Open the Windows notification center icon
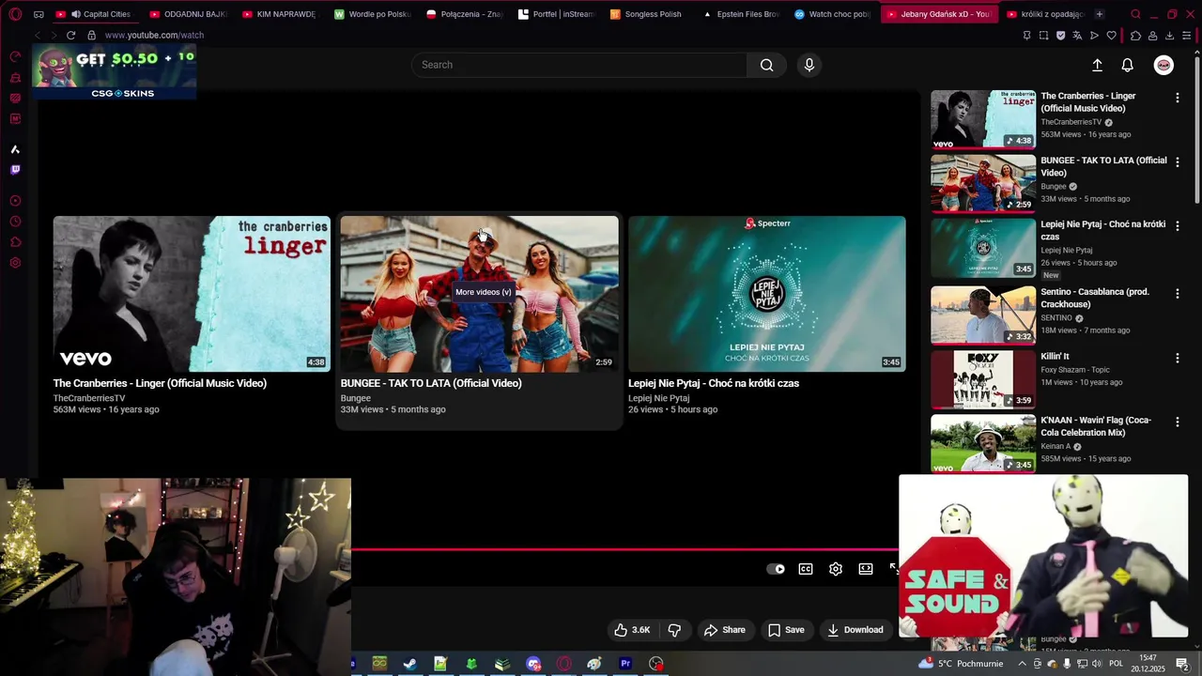The image size is (1202, 676). click(1182, 664)
